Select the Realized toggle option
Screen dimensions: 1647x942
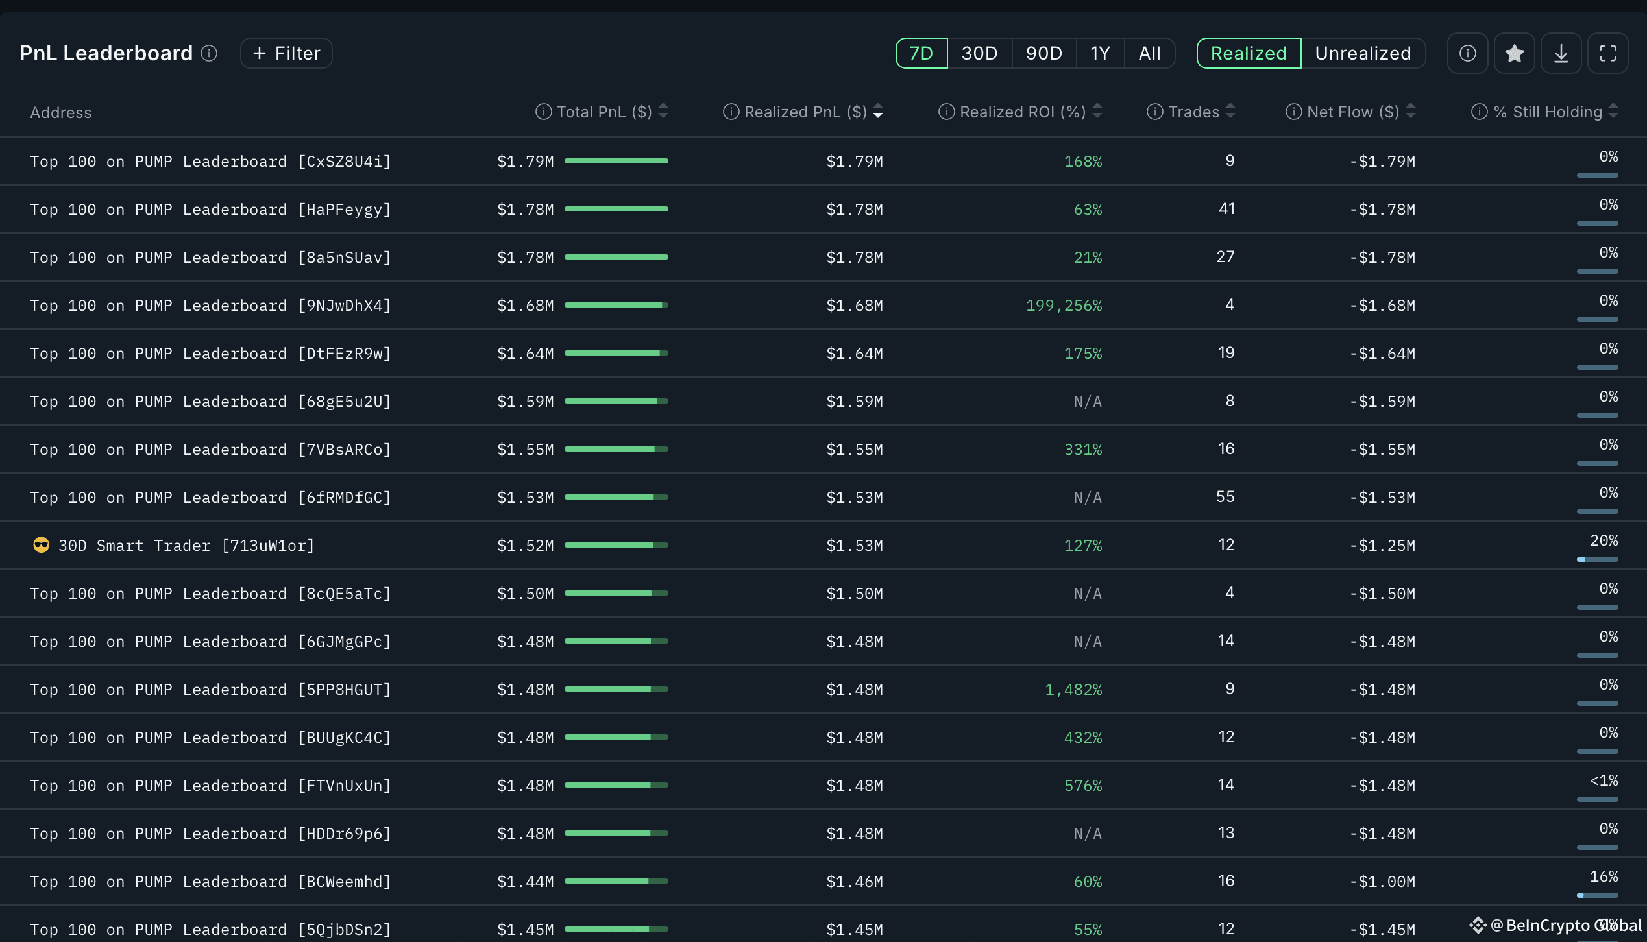tap(1249, 53)
